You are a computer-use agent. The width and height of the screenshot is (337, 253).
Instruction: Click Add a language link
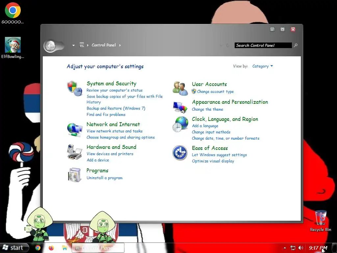tap(205, 126)
